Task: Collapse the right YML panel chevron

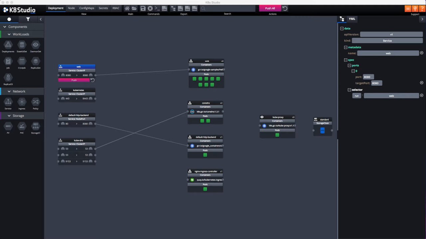Action: coord(422,19)
